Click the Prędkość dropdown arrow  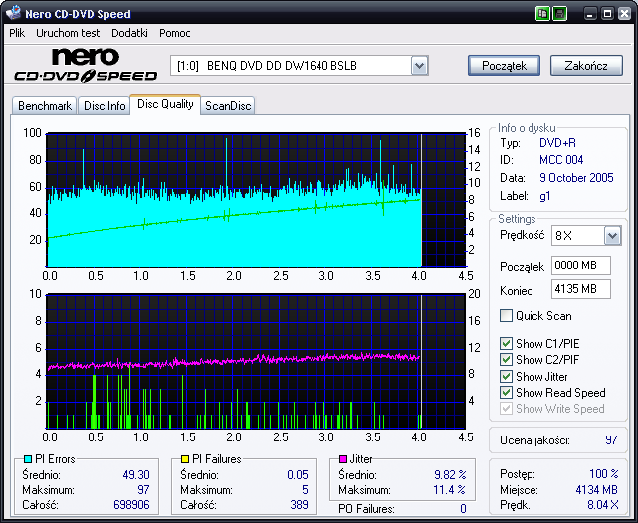[x=613, y=236]
